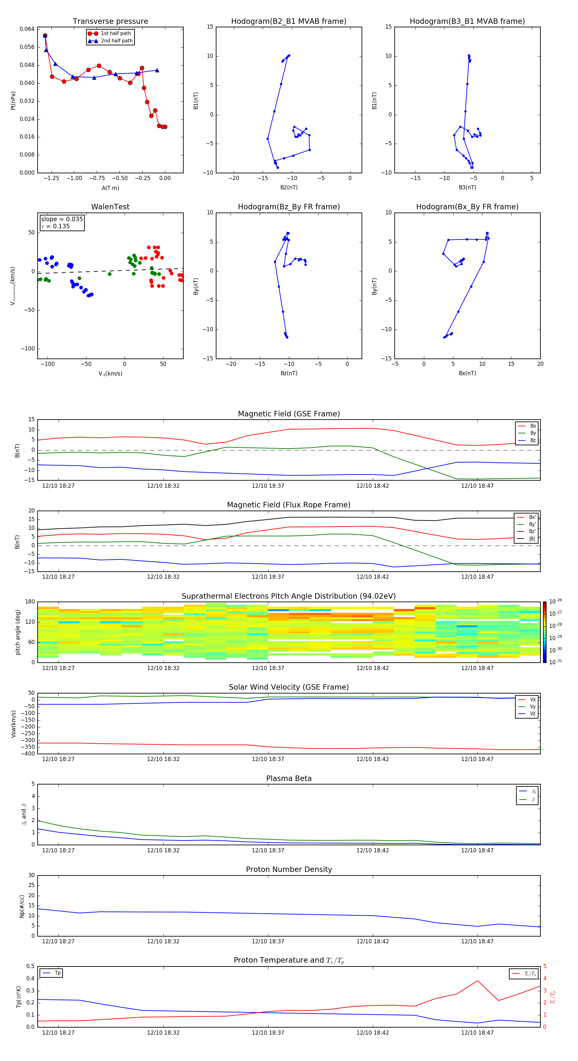Click '12/10 18:42' tick under pitch angle plot
Screen dimensions: 578x1061
[x=372, y=668]
